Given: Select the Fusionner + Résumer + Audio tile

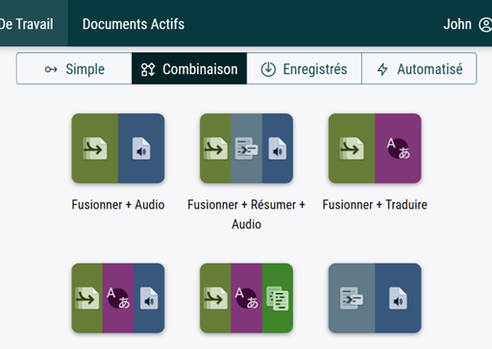Looking at the screenshot, I should click(x=246, y=148).
